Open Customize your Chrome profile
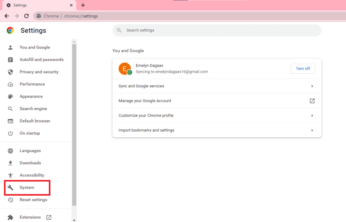 pyautogui.click(x=217, y=116)
